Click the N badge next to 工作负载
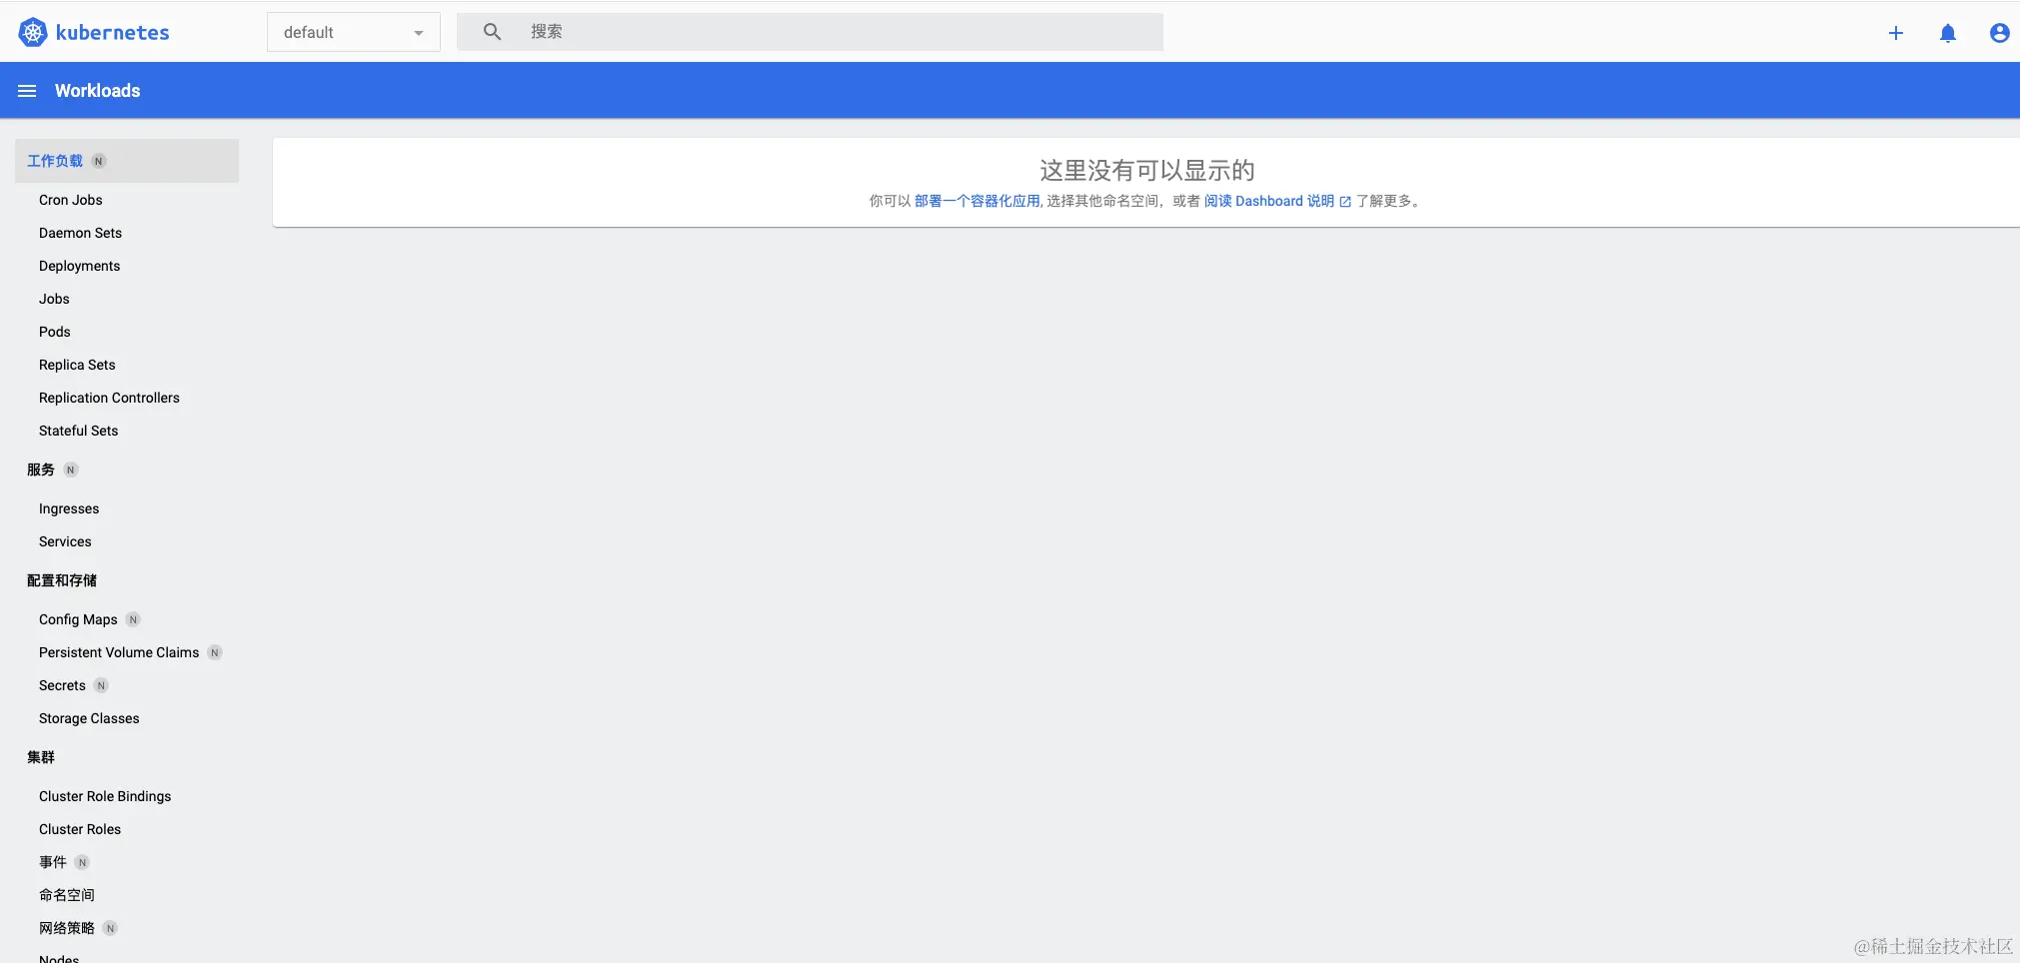Screen dimensions: 2020x963 tap(99, 161)
